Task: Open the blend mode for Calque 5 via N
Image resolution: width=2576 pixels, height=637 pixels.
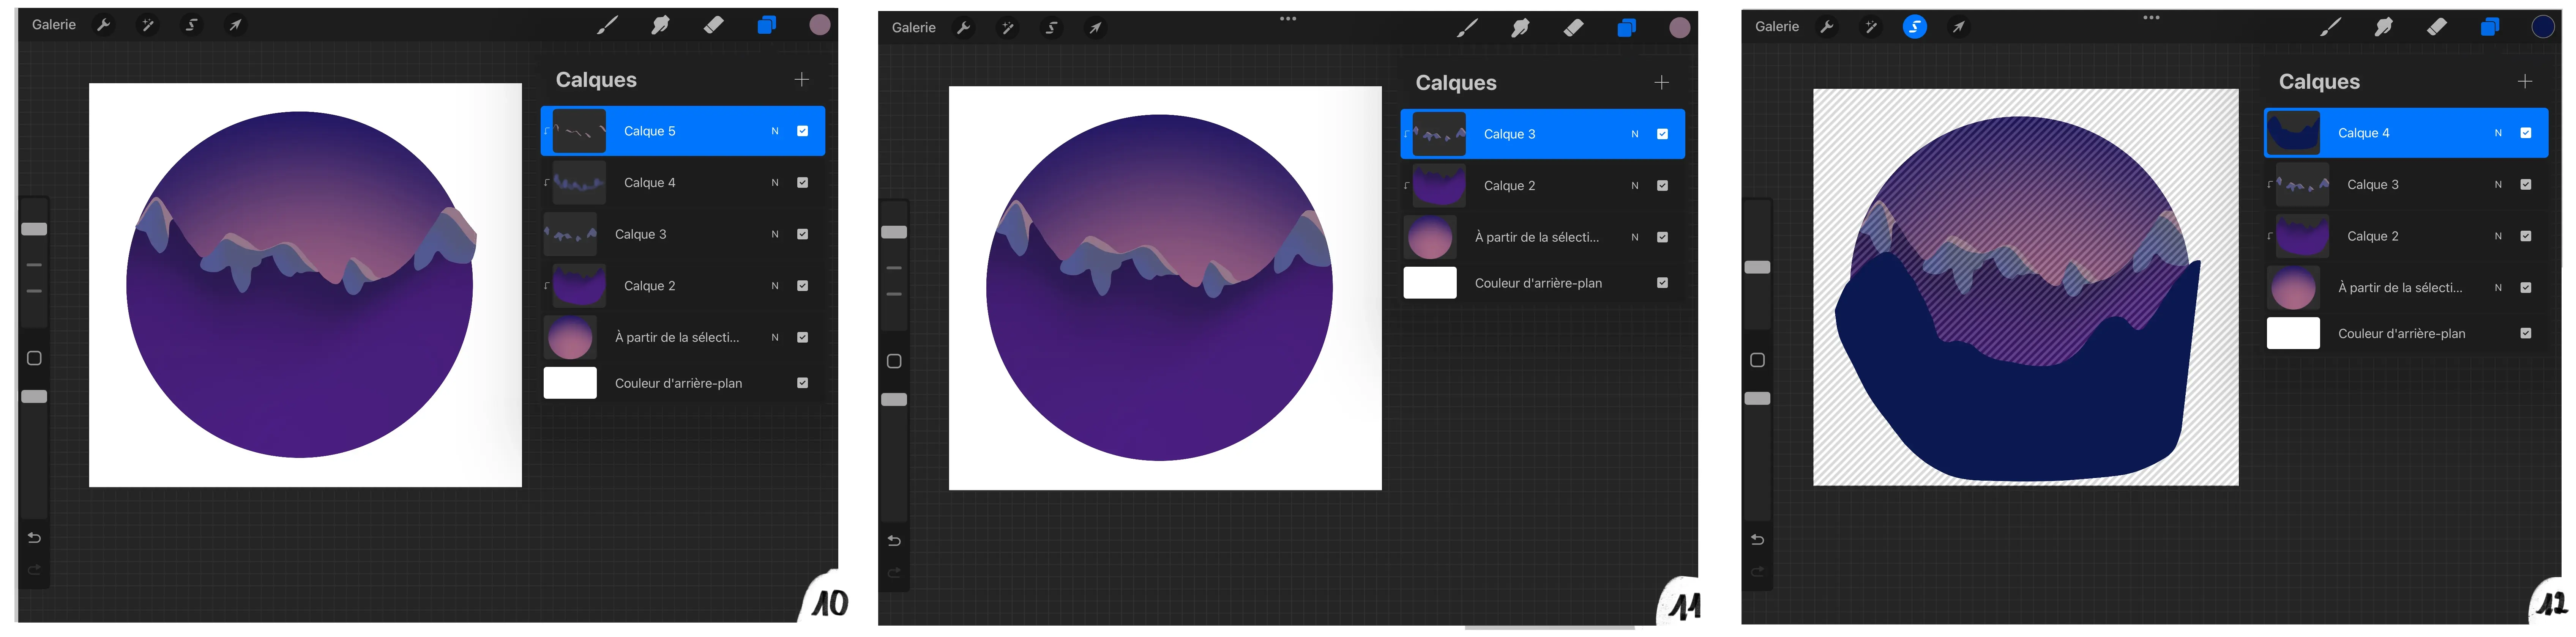Action: point(774,130)
